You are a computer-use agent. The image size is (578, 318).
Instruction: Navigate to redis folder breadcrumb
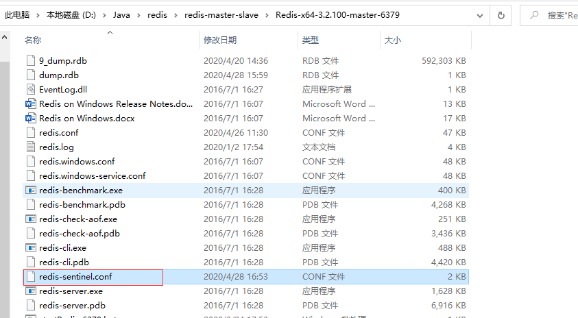click(157, 15)
